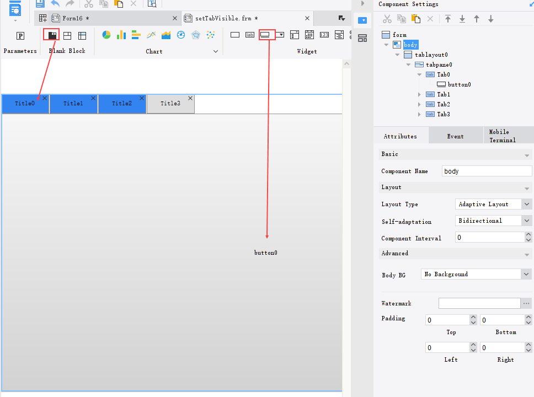Open the layout panel icon on the side strip
The height and width of the screenshot is (397, 534).
pyautogui.click(x=362, y=38)
